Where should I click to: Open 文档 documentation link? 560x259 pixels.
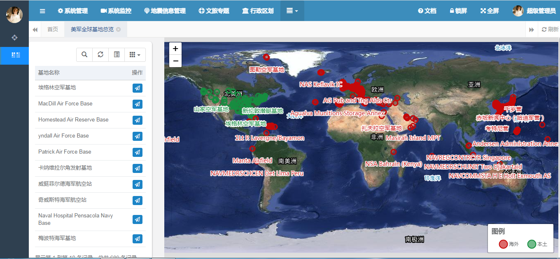tap(427, 11)
